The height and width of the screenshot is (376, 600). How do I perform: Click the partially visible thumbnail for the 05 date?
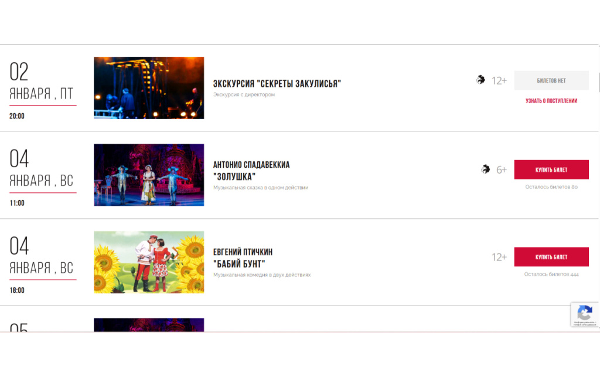tap(149, 325)
